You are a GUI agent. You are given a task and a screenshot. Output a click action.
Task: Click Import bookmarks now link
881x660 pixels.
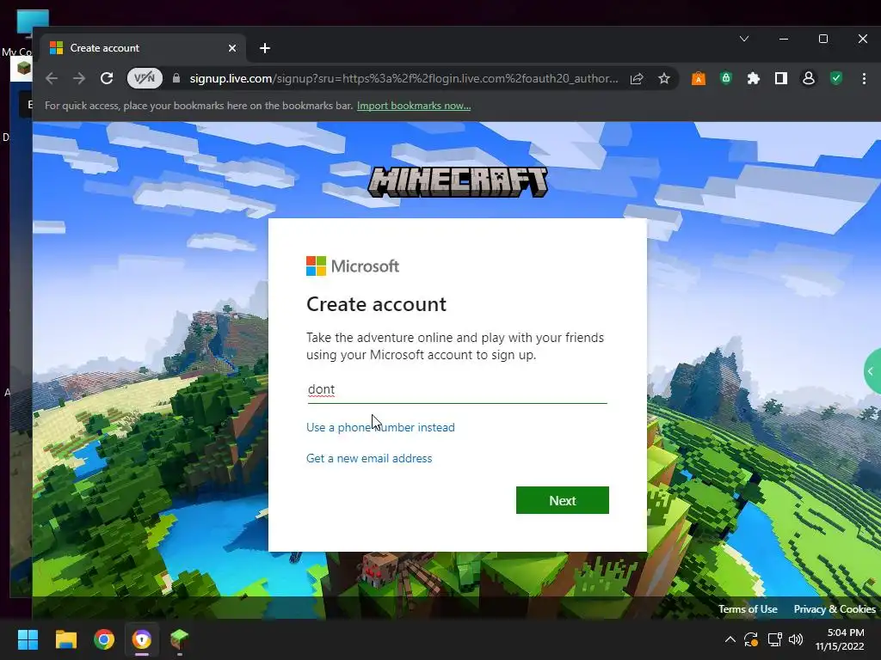click(x=414, y=106)
